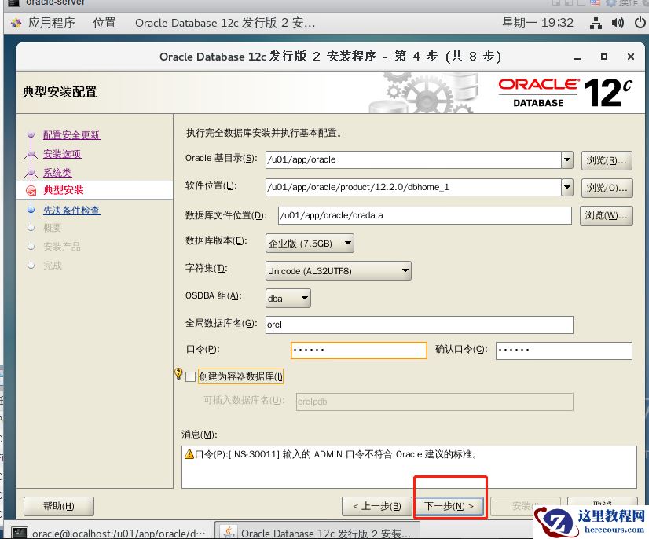Click the 星期一 19:32 clock
Screen dimensions: 649x539
[537, 24]
